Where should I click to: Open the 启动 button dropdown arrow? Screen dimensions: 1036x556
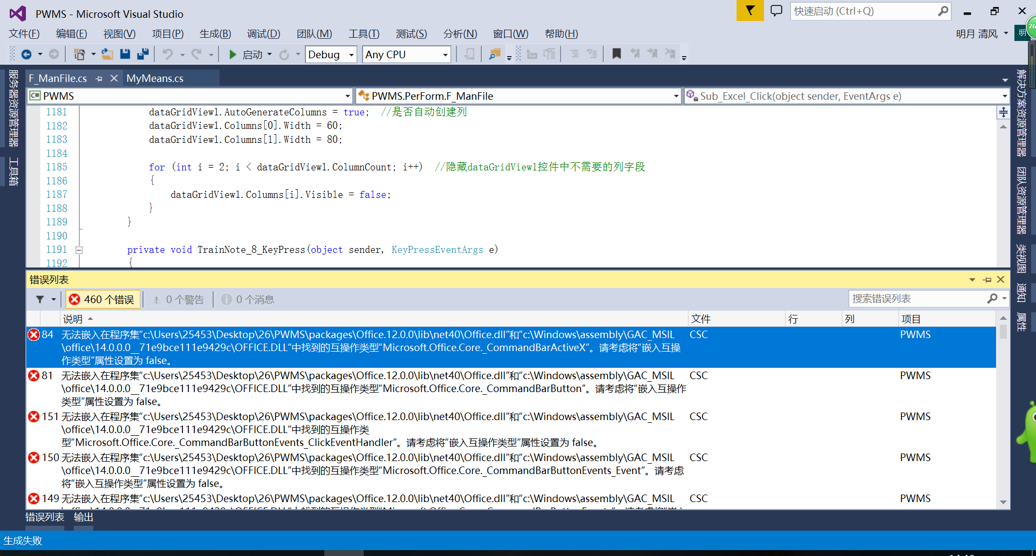click(x=269, y=54)
